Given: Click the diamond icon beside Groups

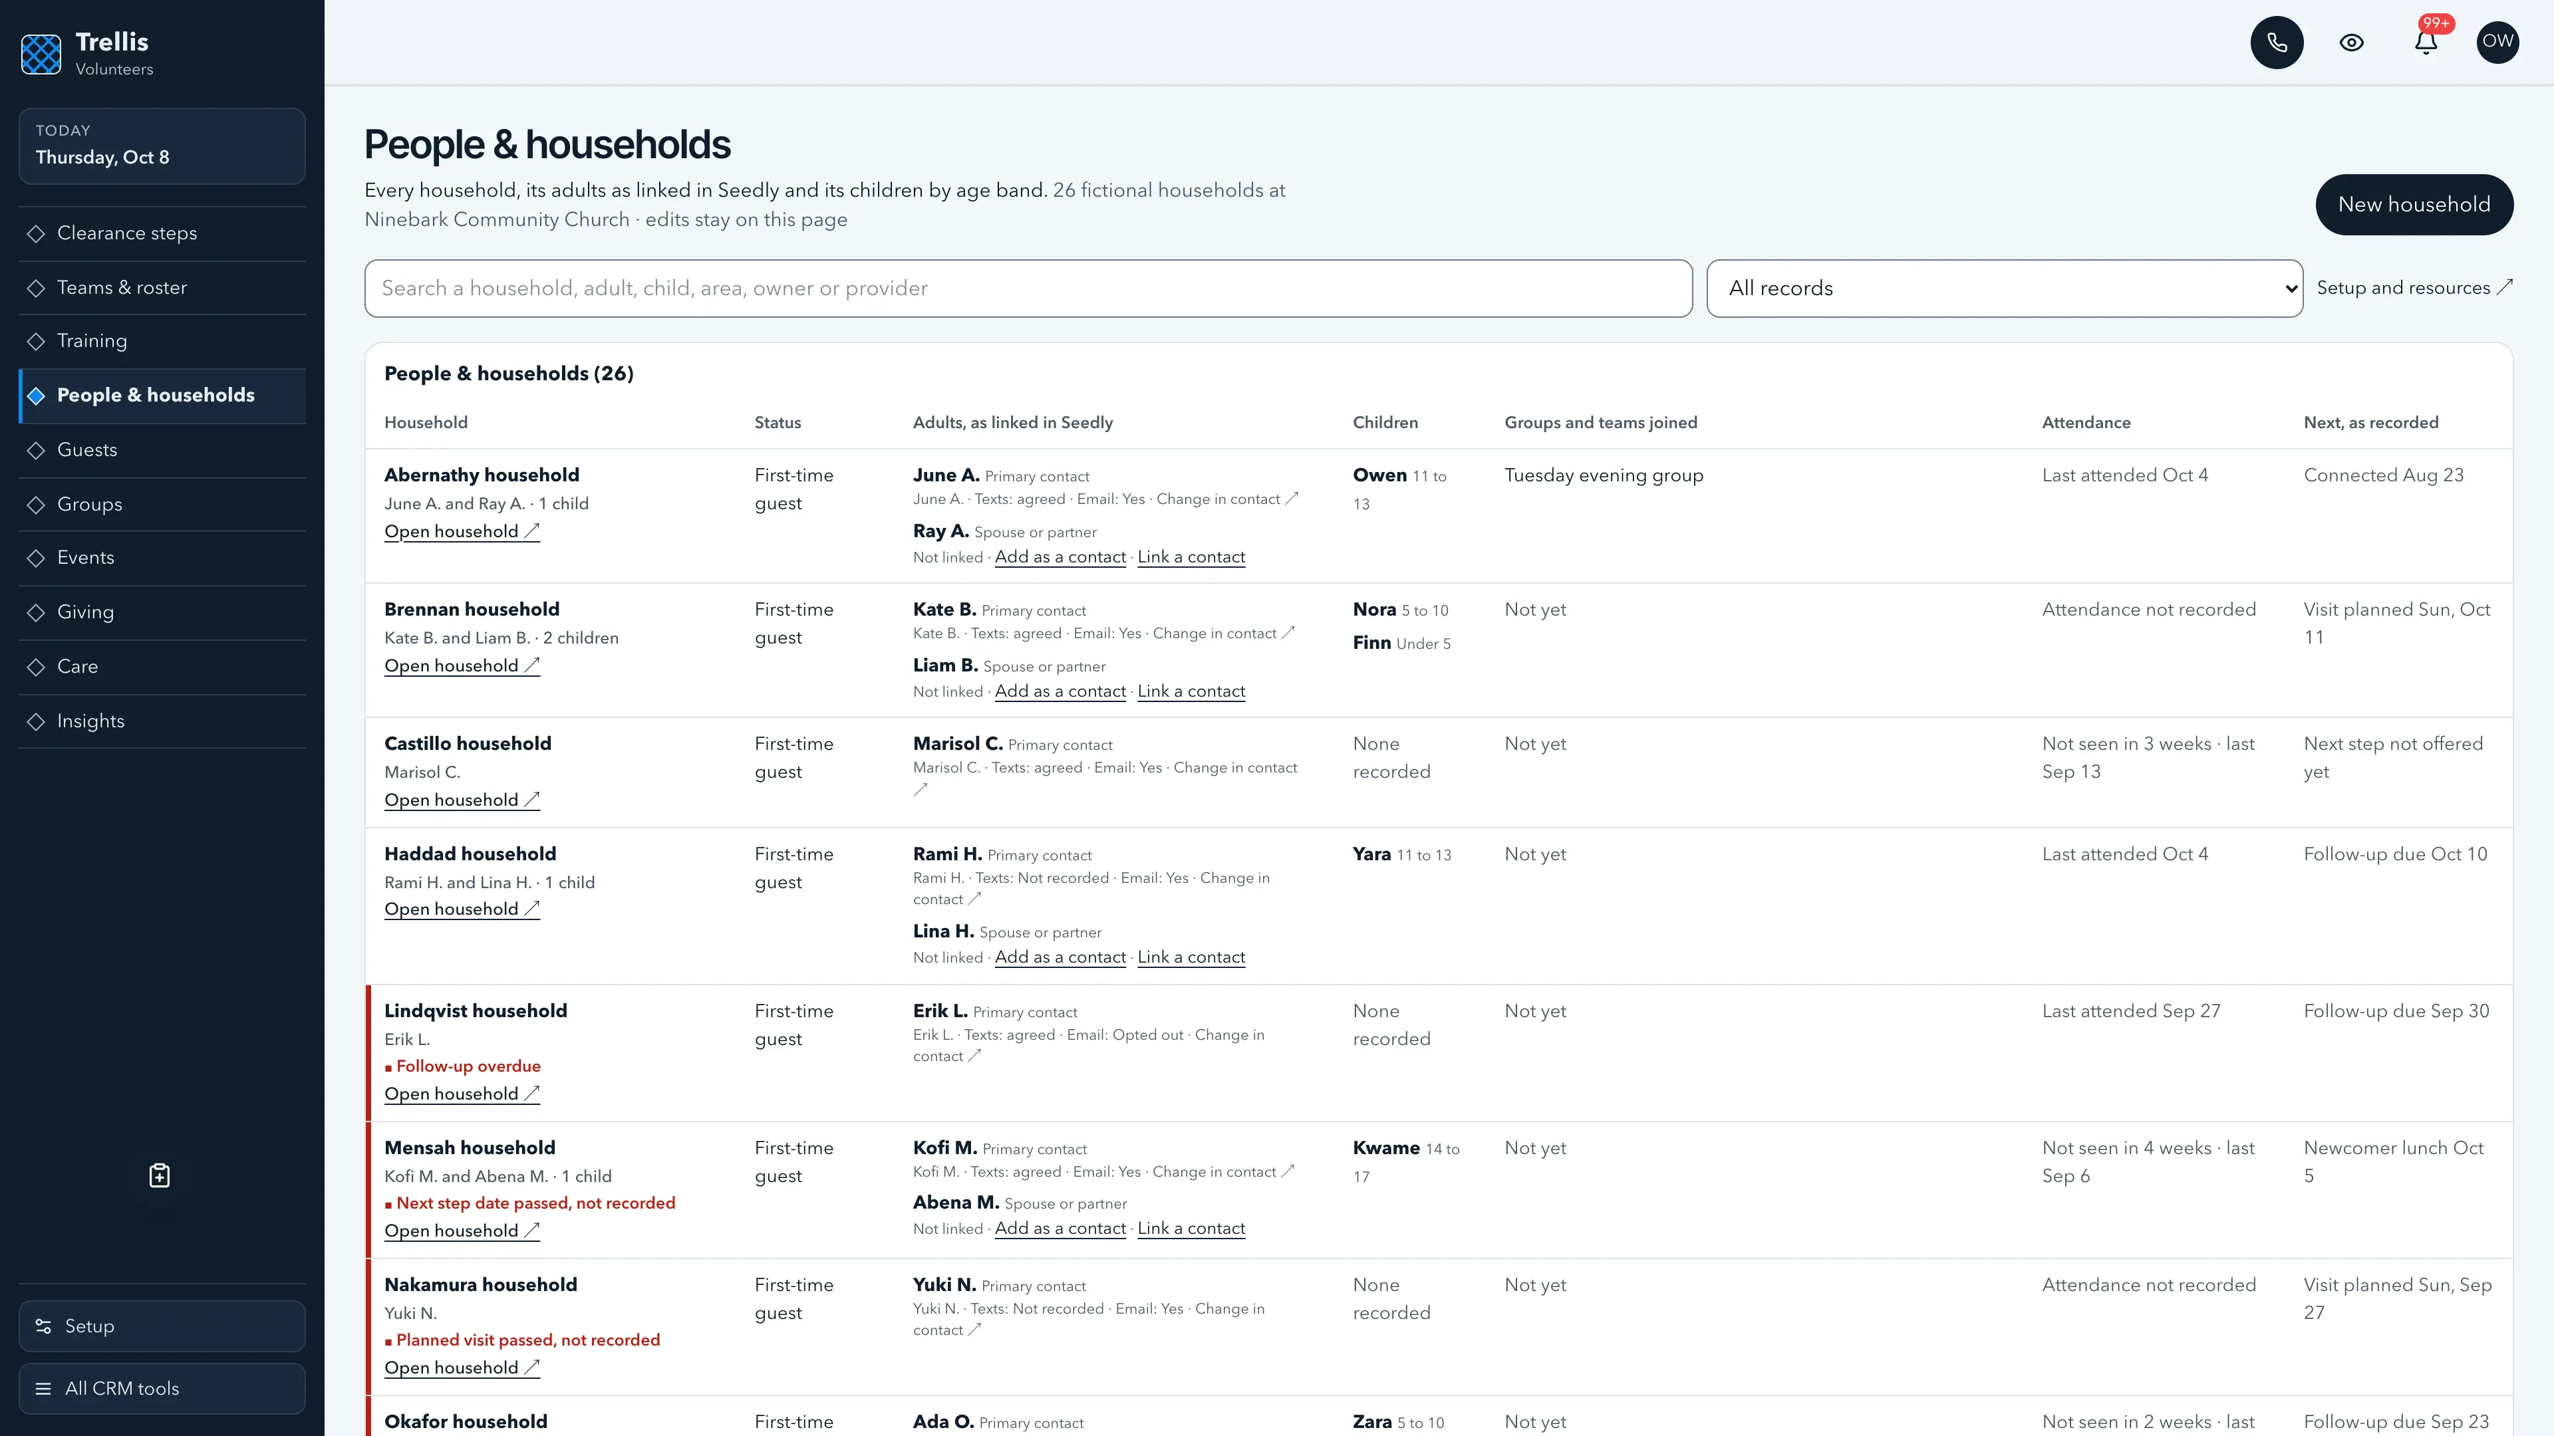Looking at the screenshot, I should [37, 505].
